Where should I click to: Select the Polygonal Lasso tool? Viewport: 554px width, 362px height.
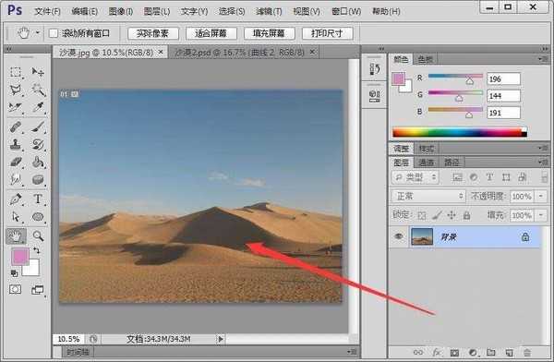point(15,90)
